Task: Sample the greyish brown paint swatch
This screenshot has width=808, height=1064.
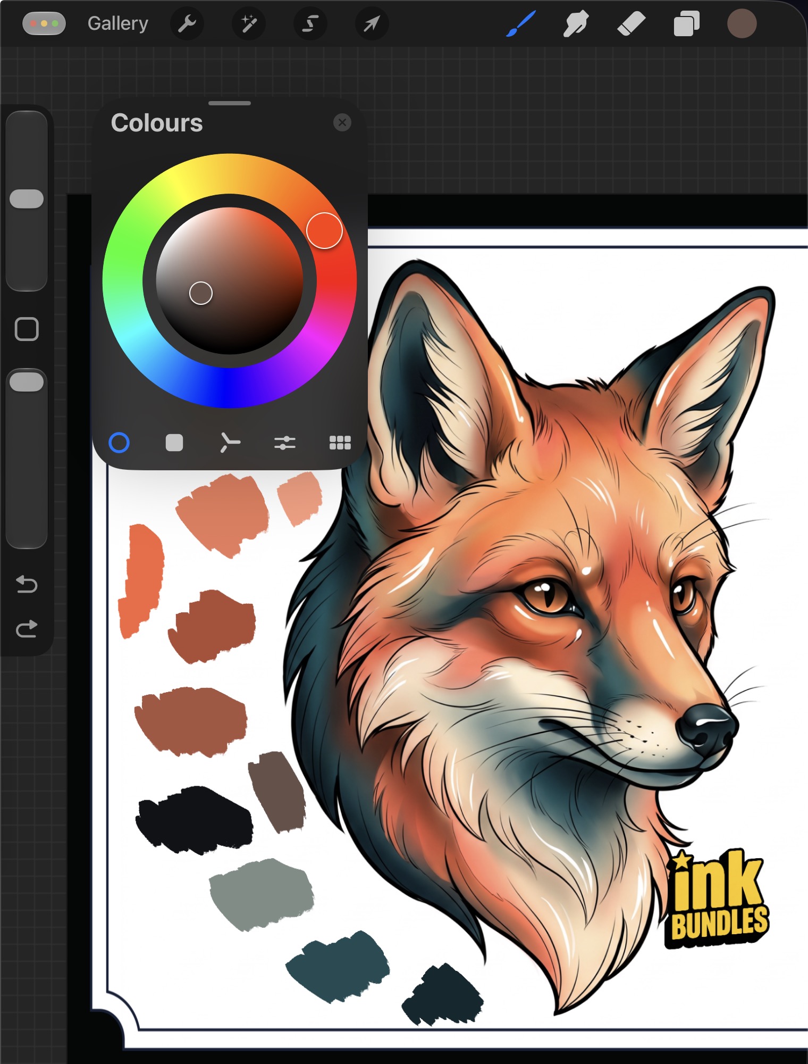Action: tap(277, 792)
